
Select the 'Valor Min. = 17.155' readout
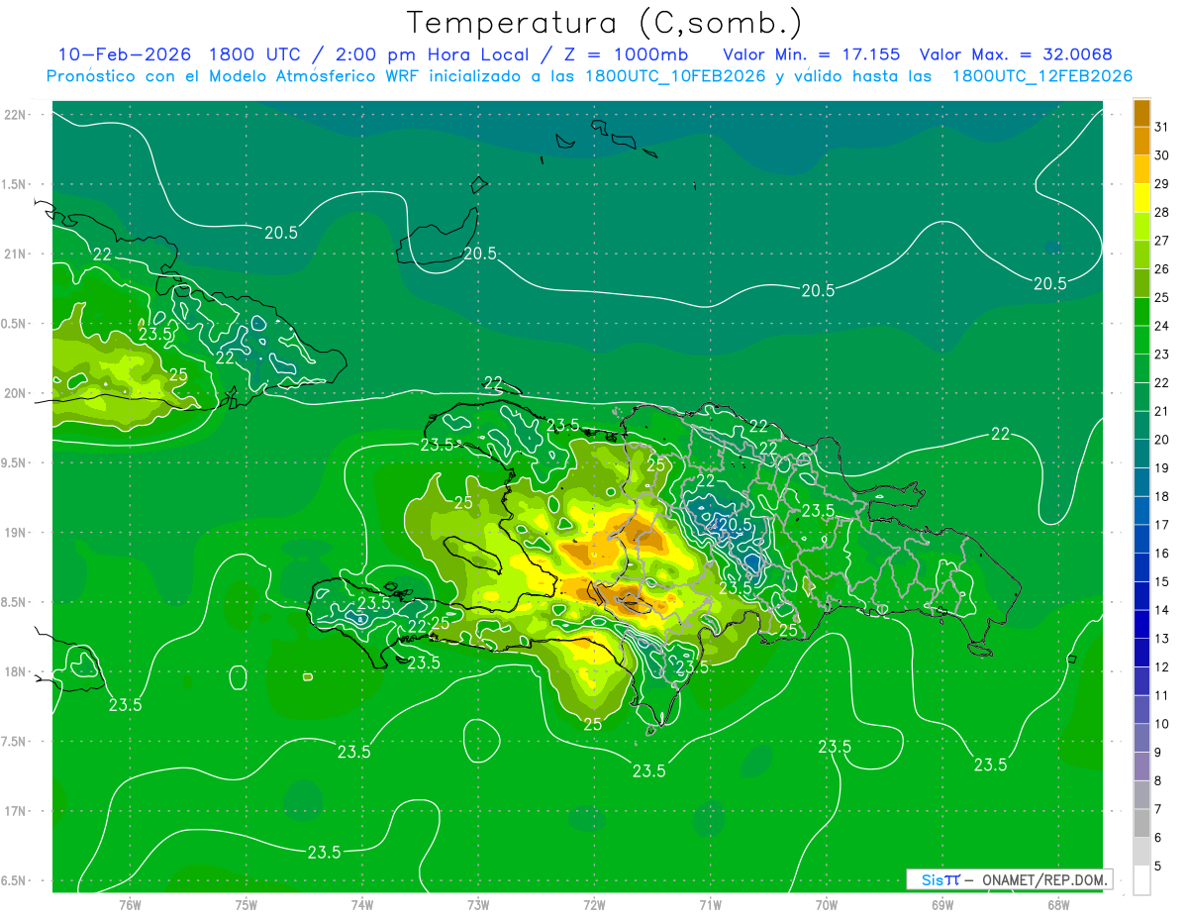tap(812, 53)
